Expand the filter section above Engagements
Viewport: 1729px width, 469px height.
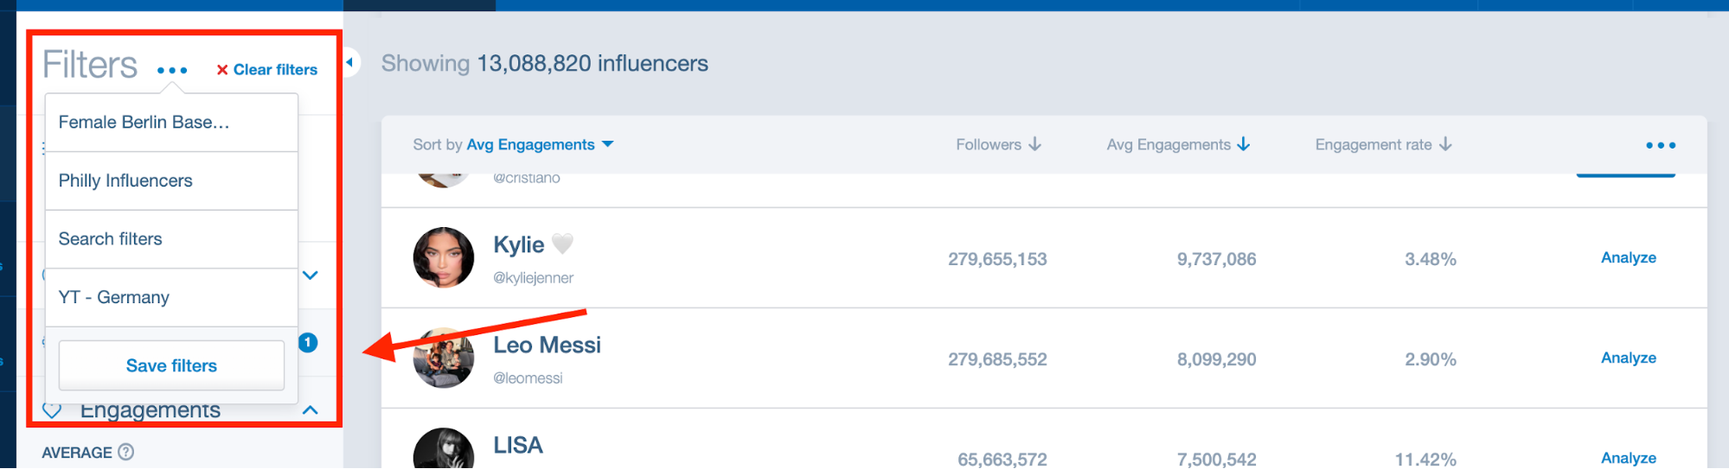click(311, 276)
